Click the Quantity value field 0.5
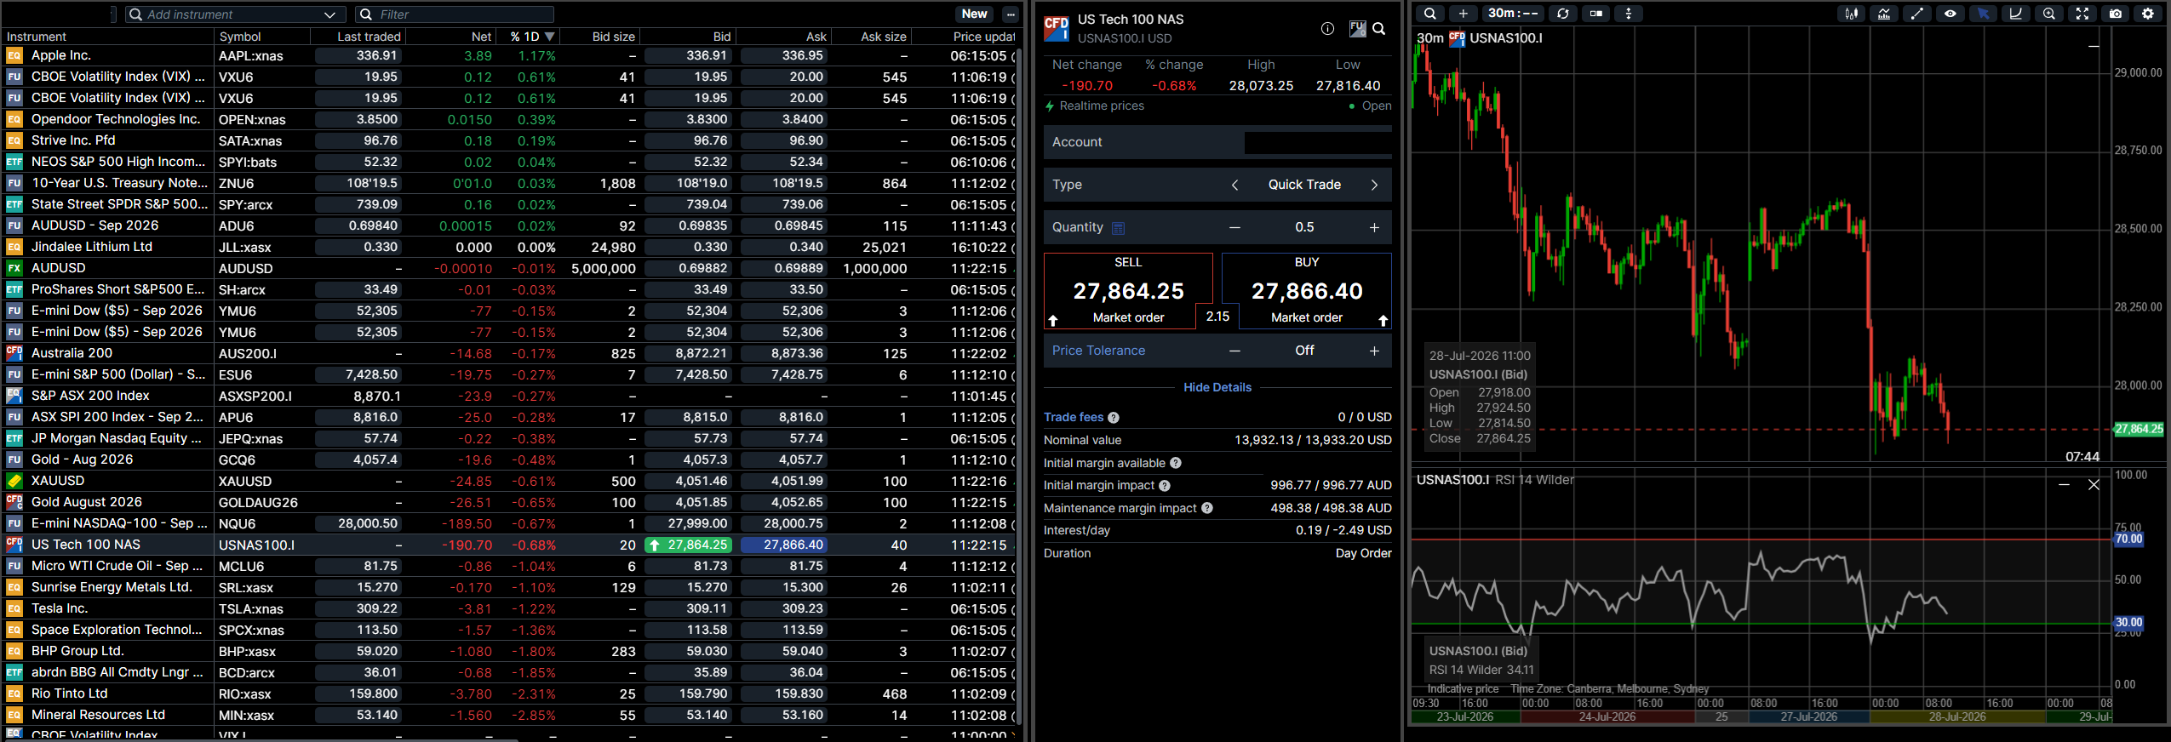The height and width of the screenshot is (742, 2171). tap(1304, 227)
